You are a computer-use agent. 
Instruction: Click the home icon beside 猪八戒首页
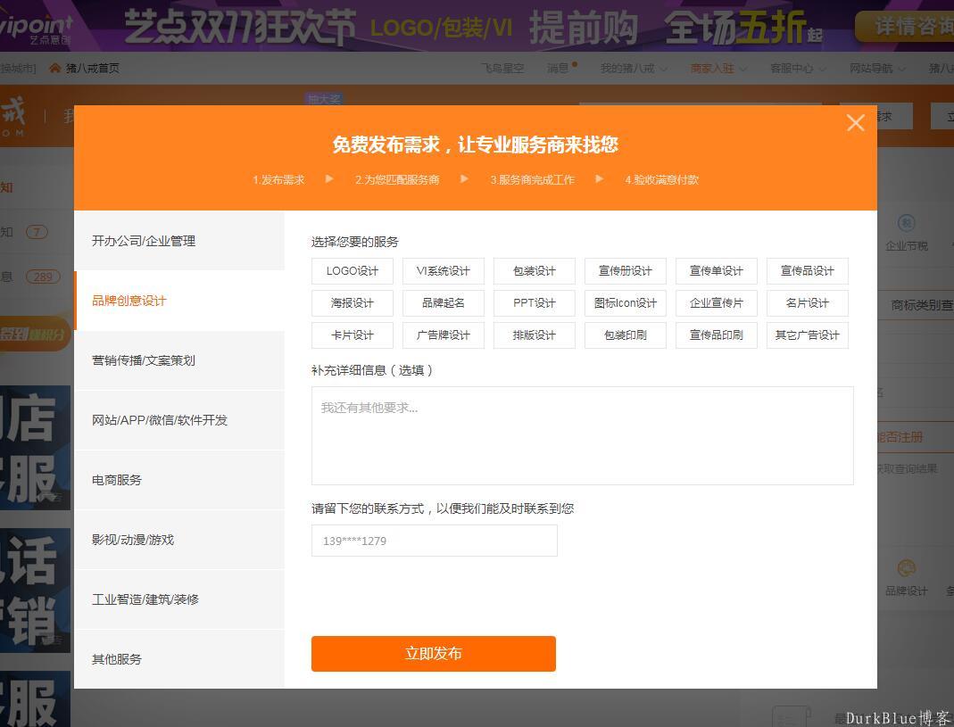[x=55, y=68]
